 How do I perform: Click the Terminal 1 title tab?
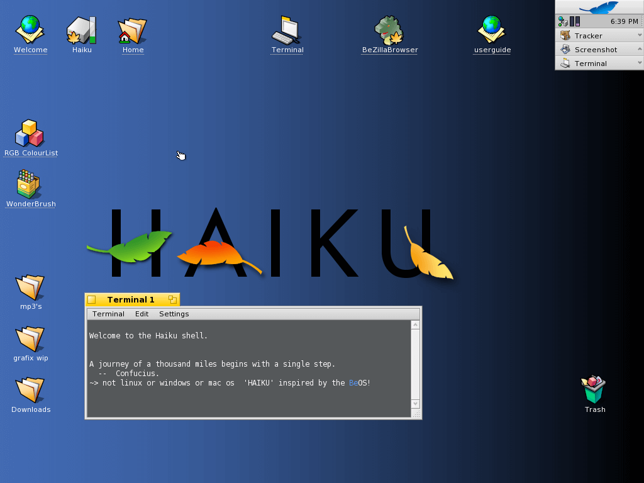[131, 300]
